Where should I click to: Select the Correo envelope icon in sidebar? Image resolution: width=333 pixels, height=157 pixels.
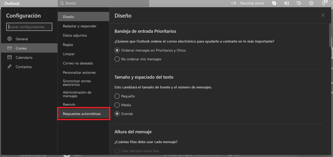(10, 48)
